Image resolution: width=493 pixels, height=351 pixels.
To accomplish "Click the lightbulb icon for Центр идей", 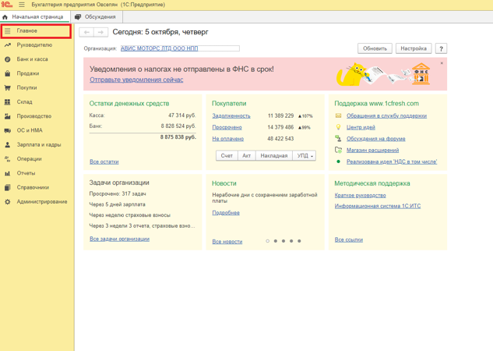I will click(x=338, y=127).
